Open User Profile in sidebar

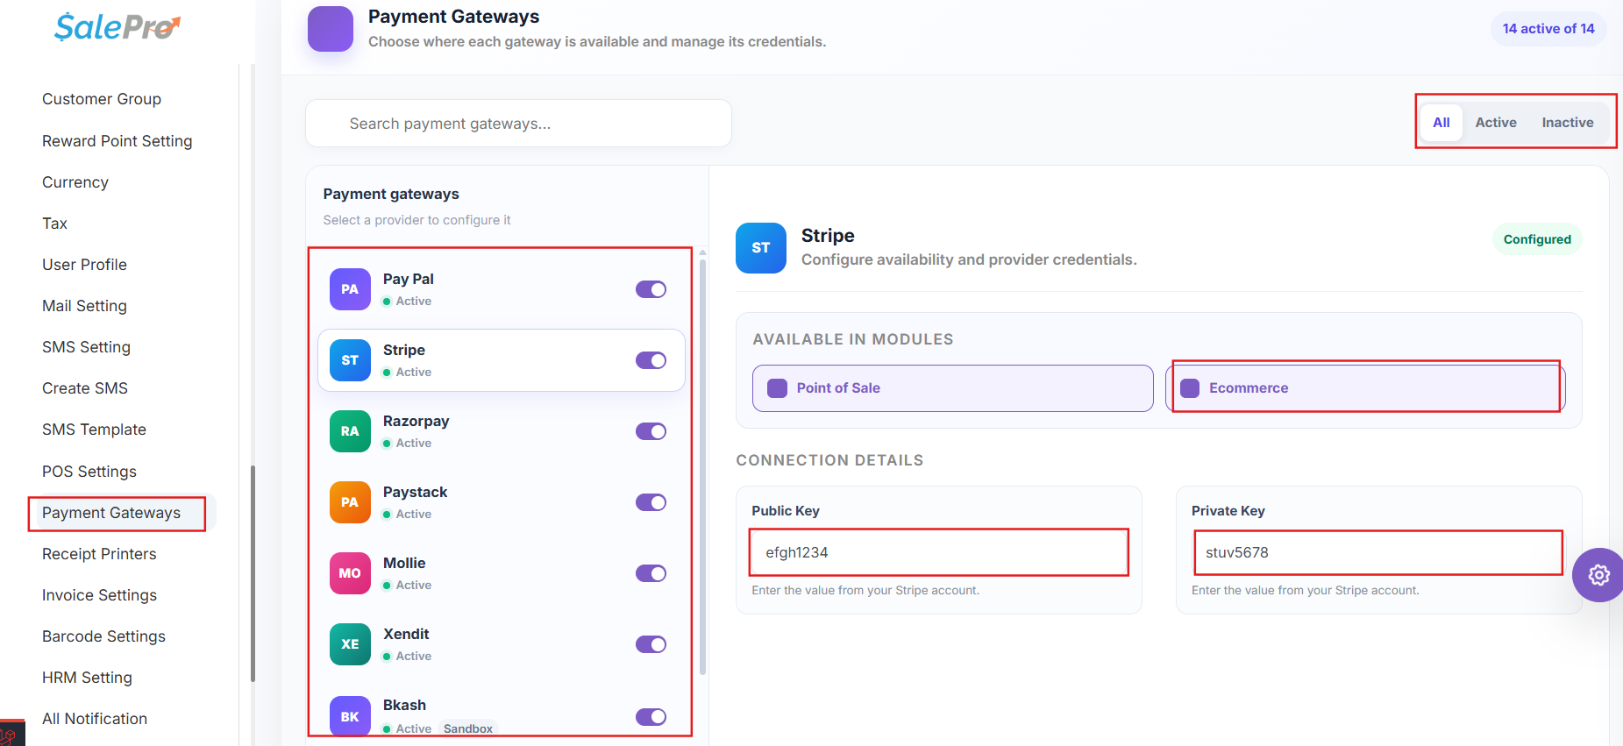click(84, 265)
